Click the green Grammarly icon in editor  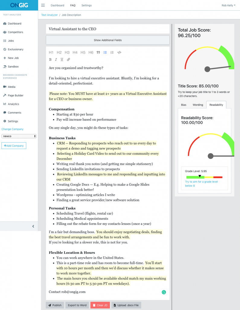pos(164,292)
